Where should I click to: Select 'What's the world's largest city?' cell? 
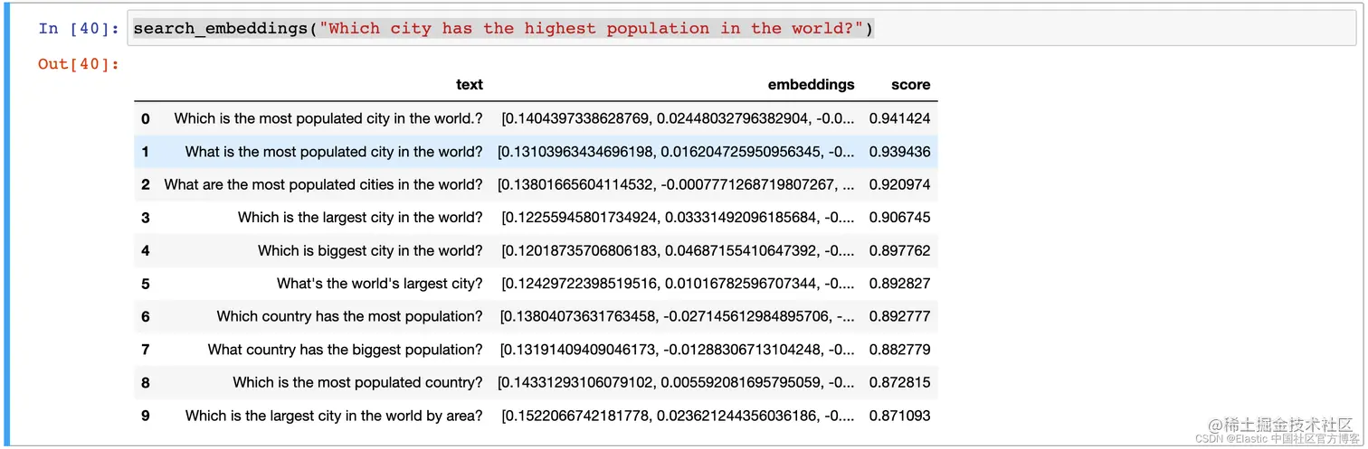(380, 284)
